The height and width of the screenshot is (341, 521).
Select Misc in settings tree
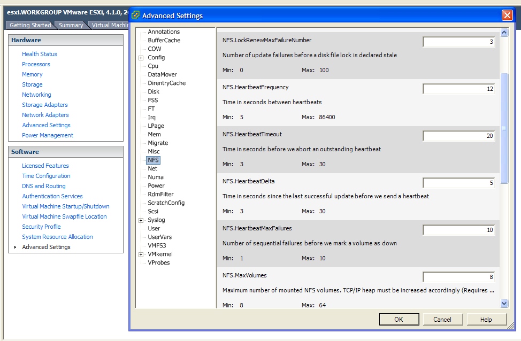pyautogui.click(x=154, y=151)
